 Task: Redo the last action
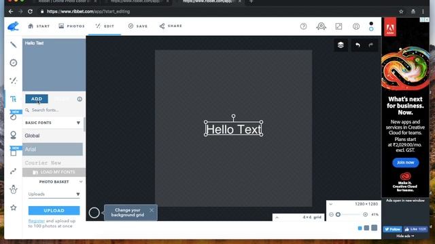(371, 45)
